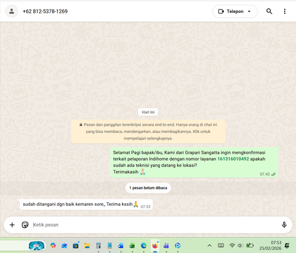Switch to Firefox in the taskbar
The image size is (296, 253).
click(x=155, y=245)
